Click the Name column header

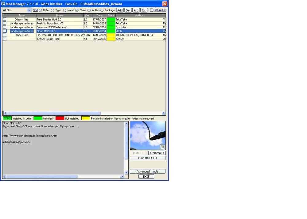coord(60,15)
